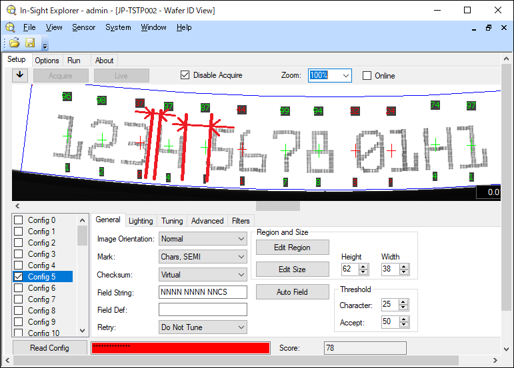Restore the inner document window

coord(488,28)
